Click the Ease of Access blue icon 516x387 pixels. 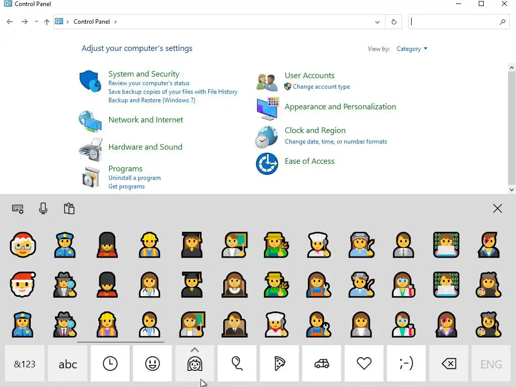(x=267, y=164)
